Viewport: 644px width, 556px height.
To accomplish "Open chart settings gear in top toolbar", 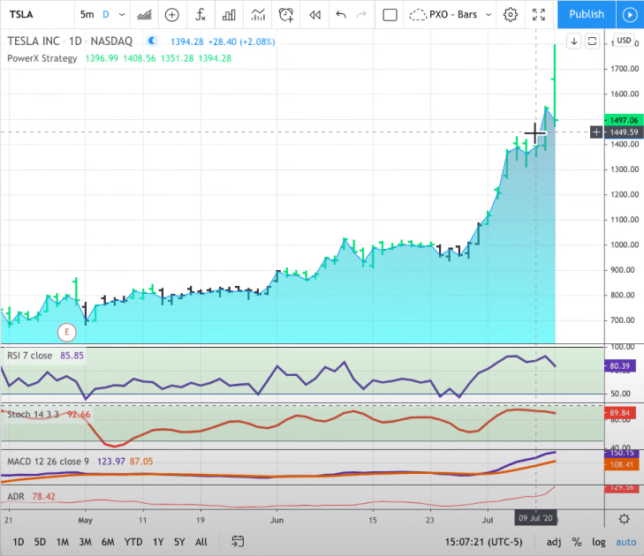I will 511,15.
